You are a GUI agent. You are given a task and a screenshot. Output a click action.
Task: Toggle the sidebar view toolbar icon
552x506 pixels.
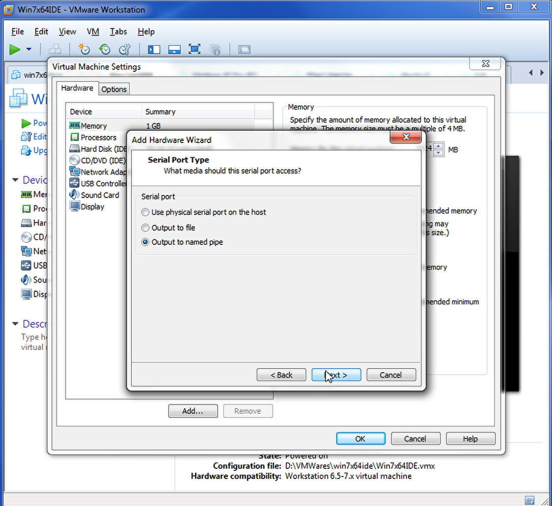(x=154, y=49)
